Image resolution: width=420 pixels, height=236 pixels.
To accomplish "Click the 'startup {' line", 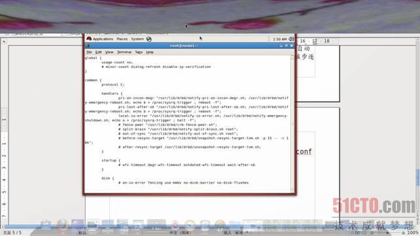I will [x=111, y=161].
